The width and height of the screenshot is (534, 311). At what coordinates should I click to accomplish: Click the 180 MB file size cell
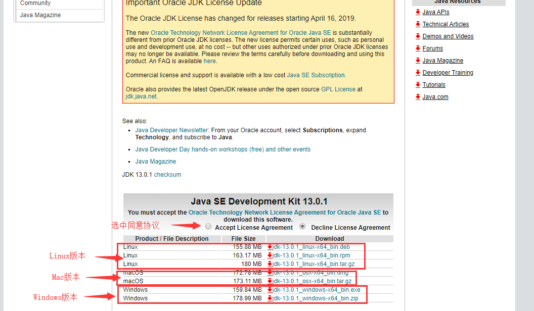pos(251,264)
